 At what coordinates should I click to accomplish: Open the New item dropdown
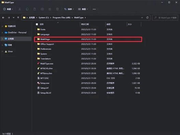coord(8,9)
